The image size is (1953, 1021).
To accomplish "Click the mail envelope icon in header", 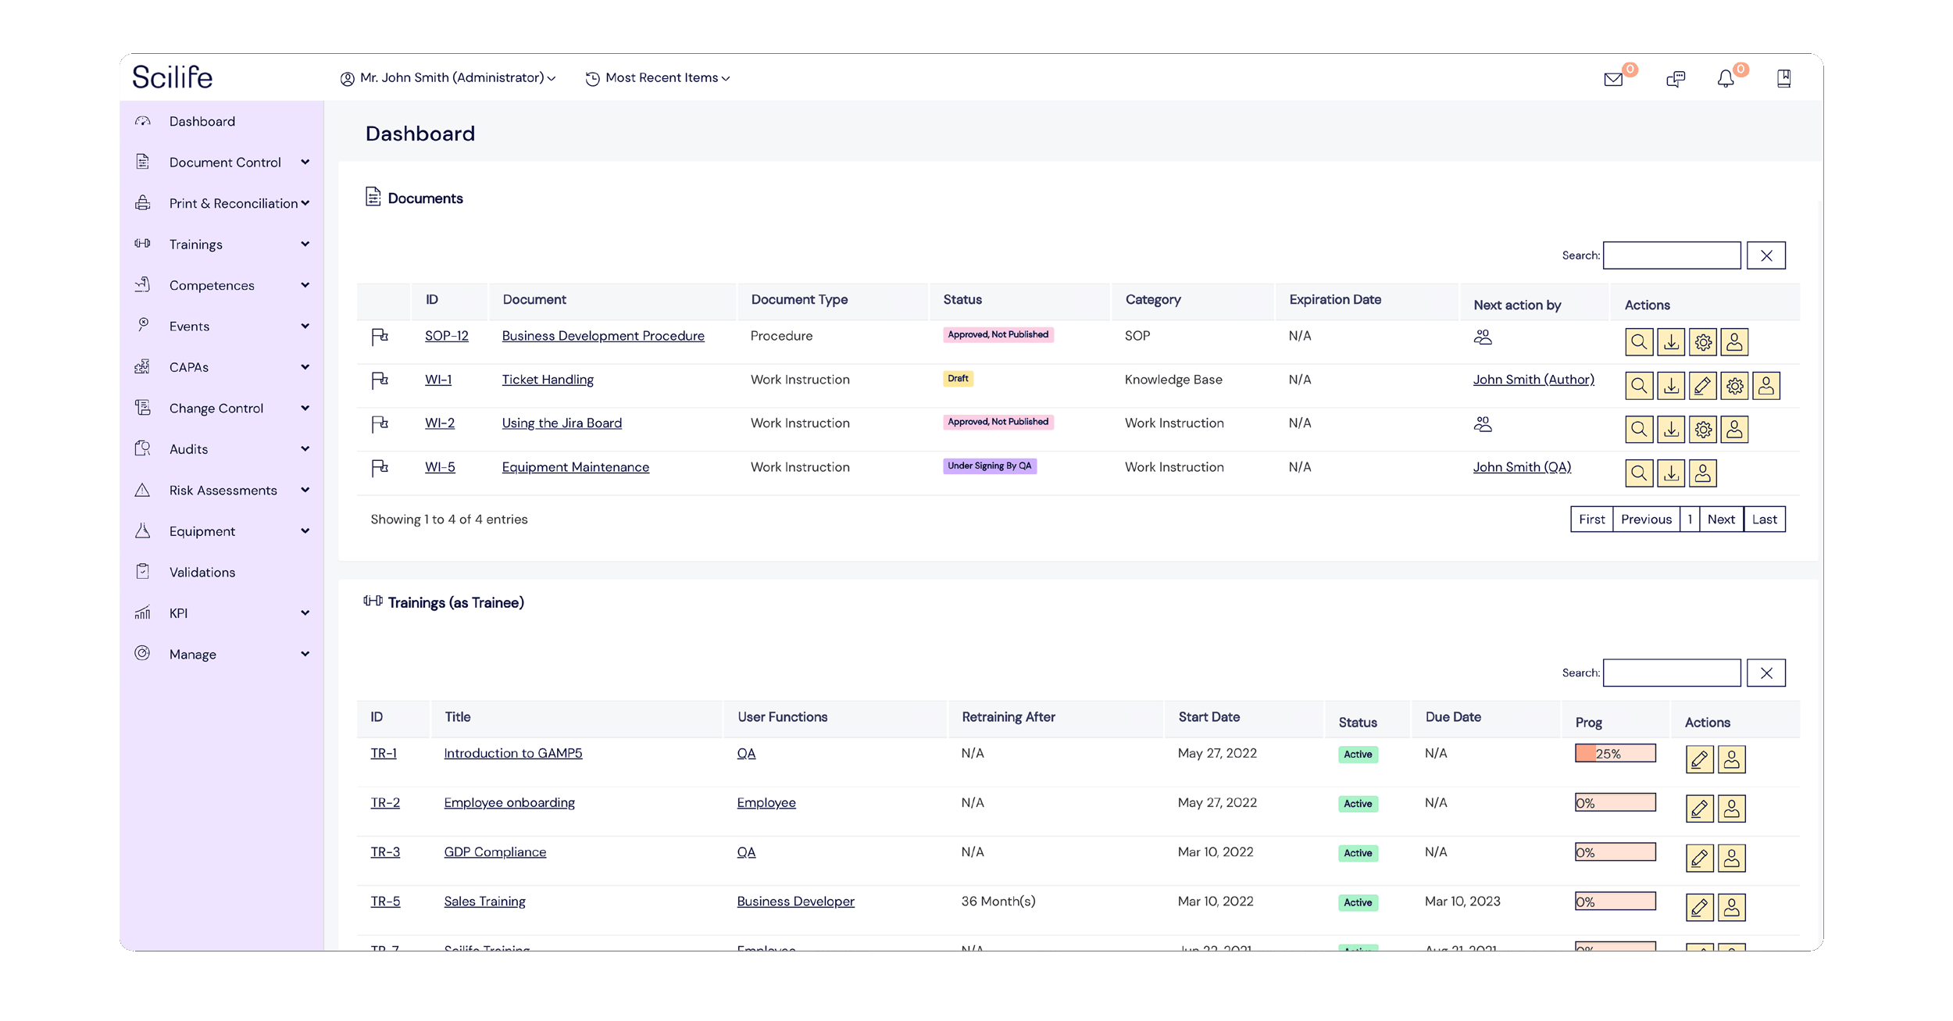I will (x=1612, y=79).
